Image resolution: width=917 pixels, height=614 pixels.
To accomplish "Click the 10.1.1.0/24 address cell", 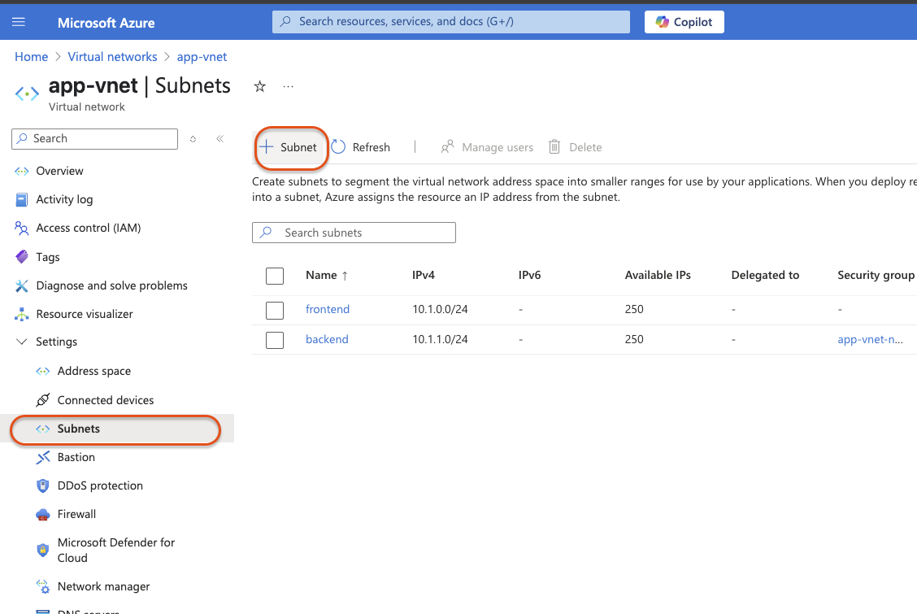I will click(440, 339).
